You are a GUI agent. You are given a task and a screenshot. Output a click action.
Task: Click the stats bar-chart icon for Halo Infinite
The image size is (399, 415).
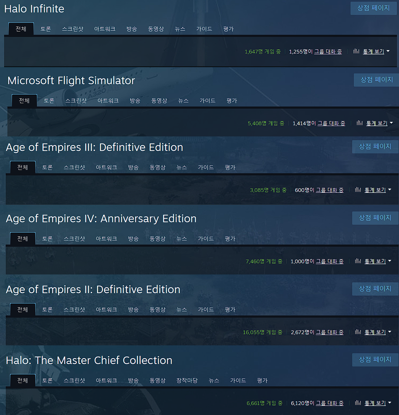[x=356, y=51]
